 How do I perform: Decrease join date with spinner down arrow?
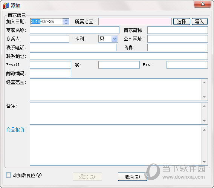pyautogui.click(x=66, y=23)
